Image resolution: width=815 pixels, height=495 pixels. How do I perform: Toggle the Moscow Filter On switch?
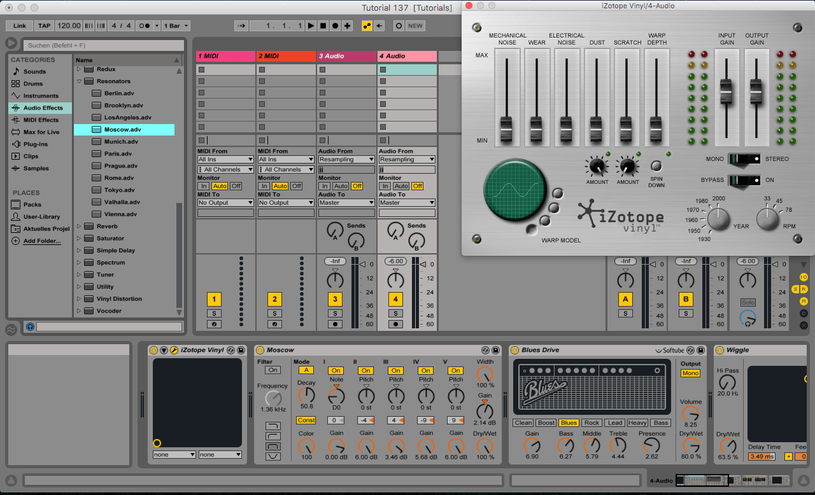point(273,370)
